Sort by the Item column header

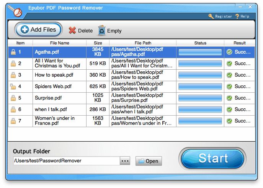(20, 43)
